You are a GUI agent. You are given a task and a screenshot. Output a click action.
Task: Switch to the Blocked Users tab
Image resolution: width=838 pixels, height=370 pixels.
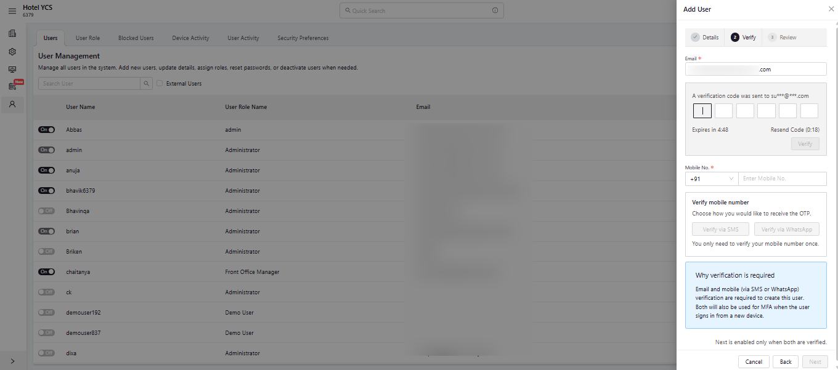136,38
